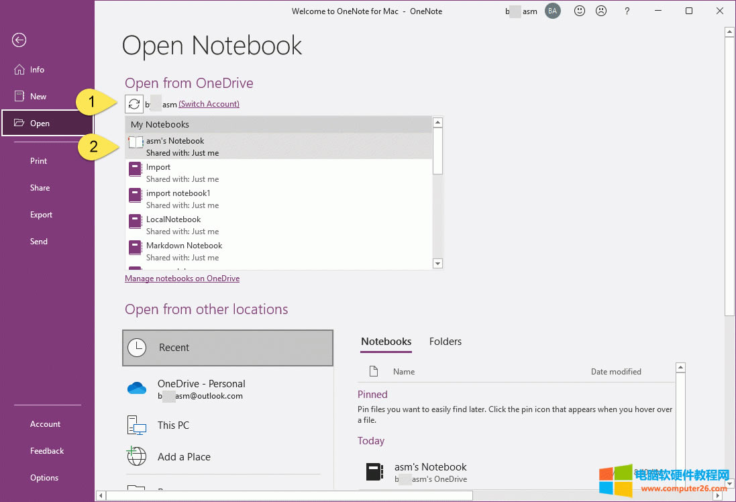Open Manage notebooks on OneDrive
Screen dimensions: 736x502
182,278
